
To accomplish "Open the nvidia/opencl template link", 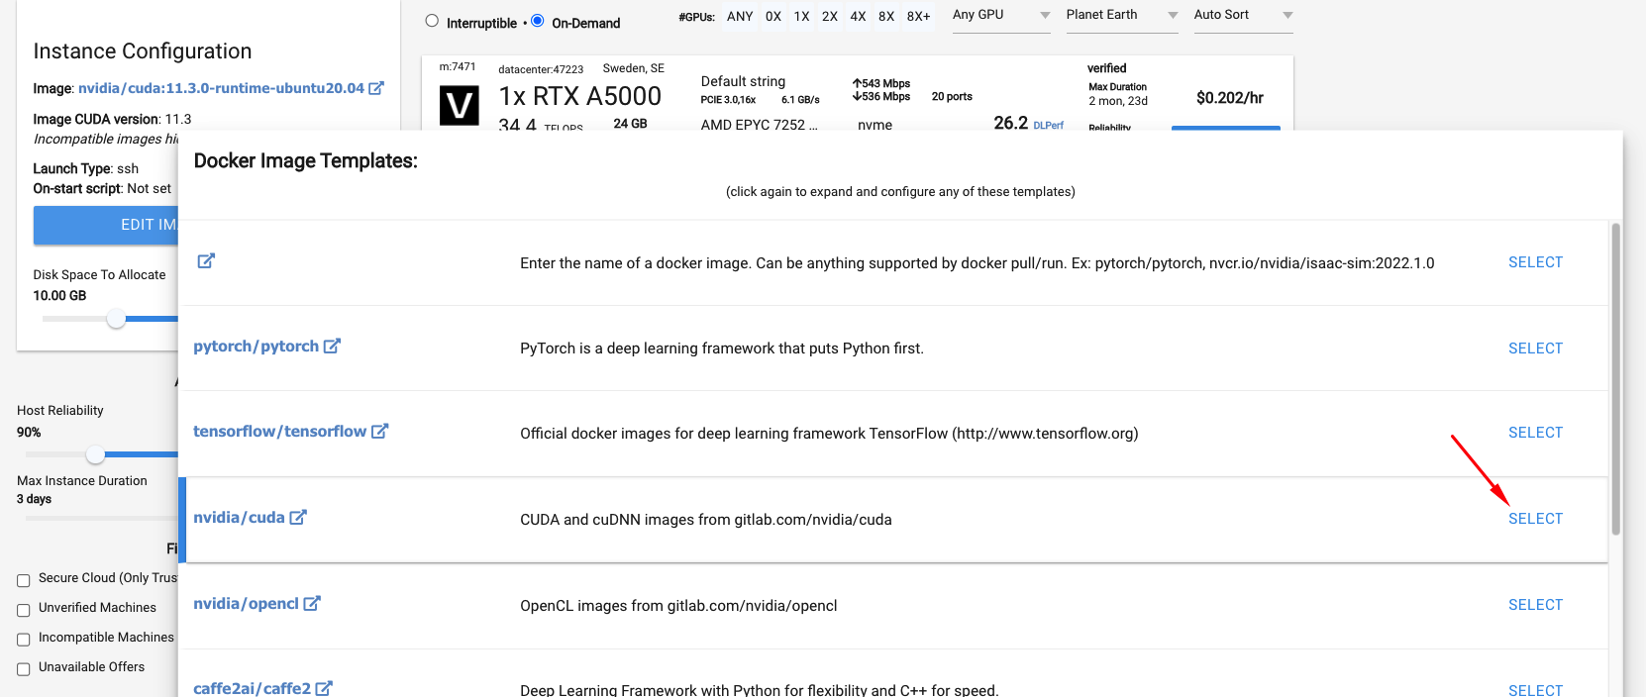I will pos(246,604).
